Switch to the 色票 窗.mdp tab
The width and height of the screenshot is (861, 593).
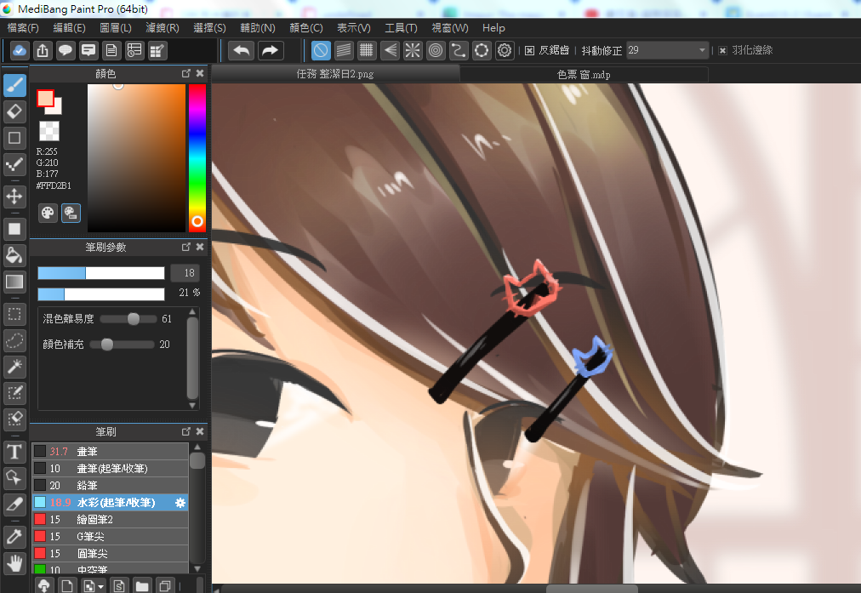point(584,75)
